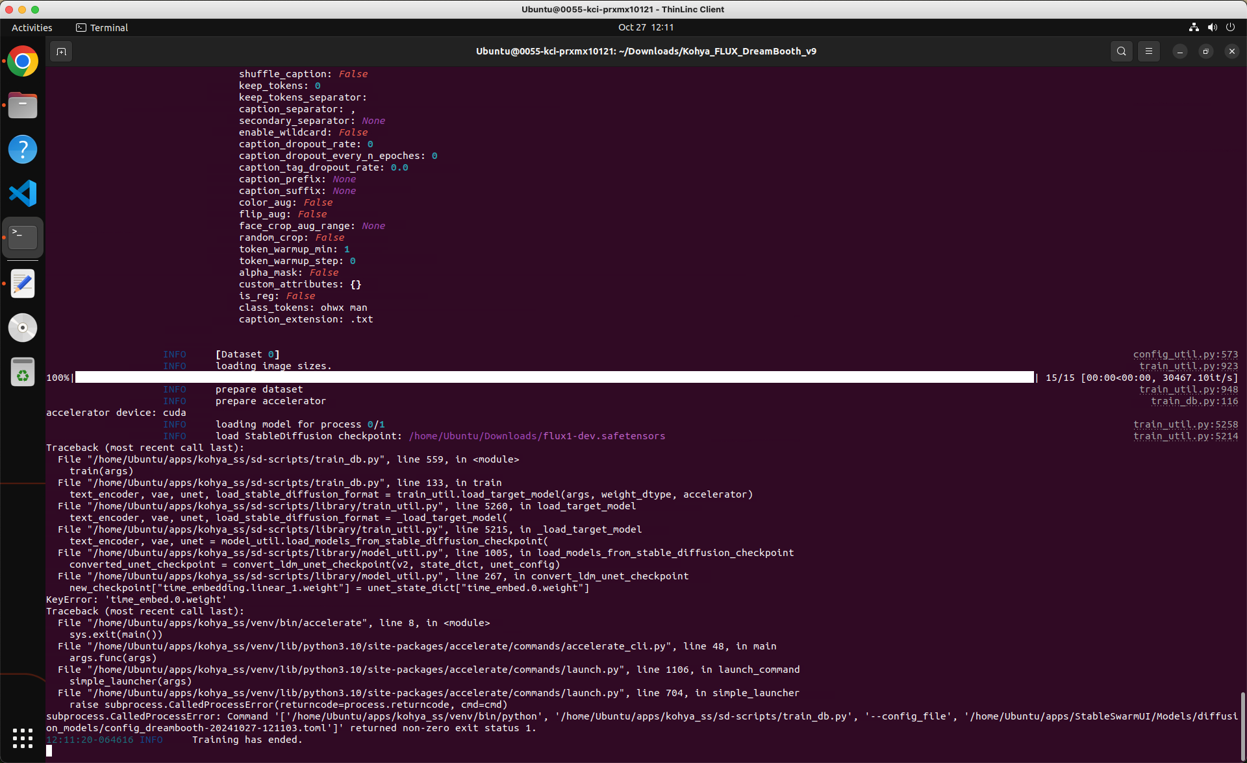Click the volume speaker icon
The height and width of the screenshot is (763, 1247).
tap(1212, 27)
